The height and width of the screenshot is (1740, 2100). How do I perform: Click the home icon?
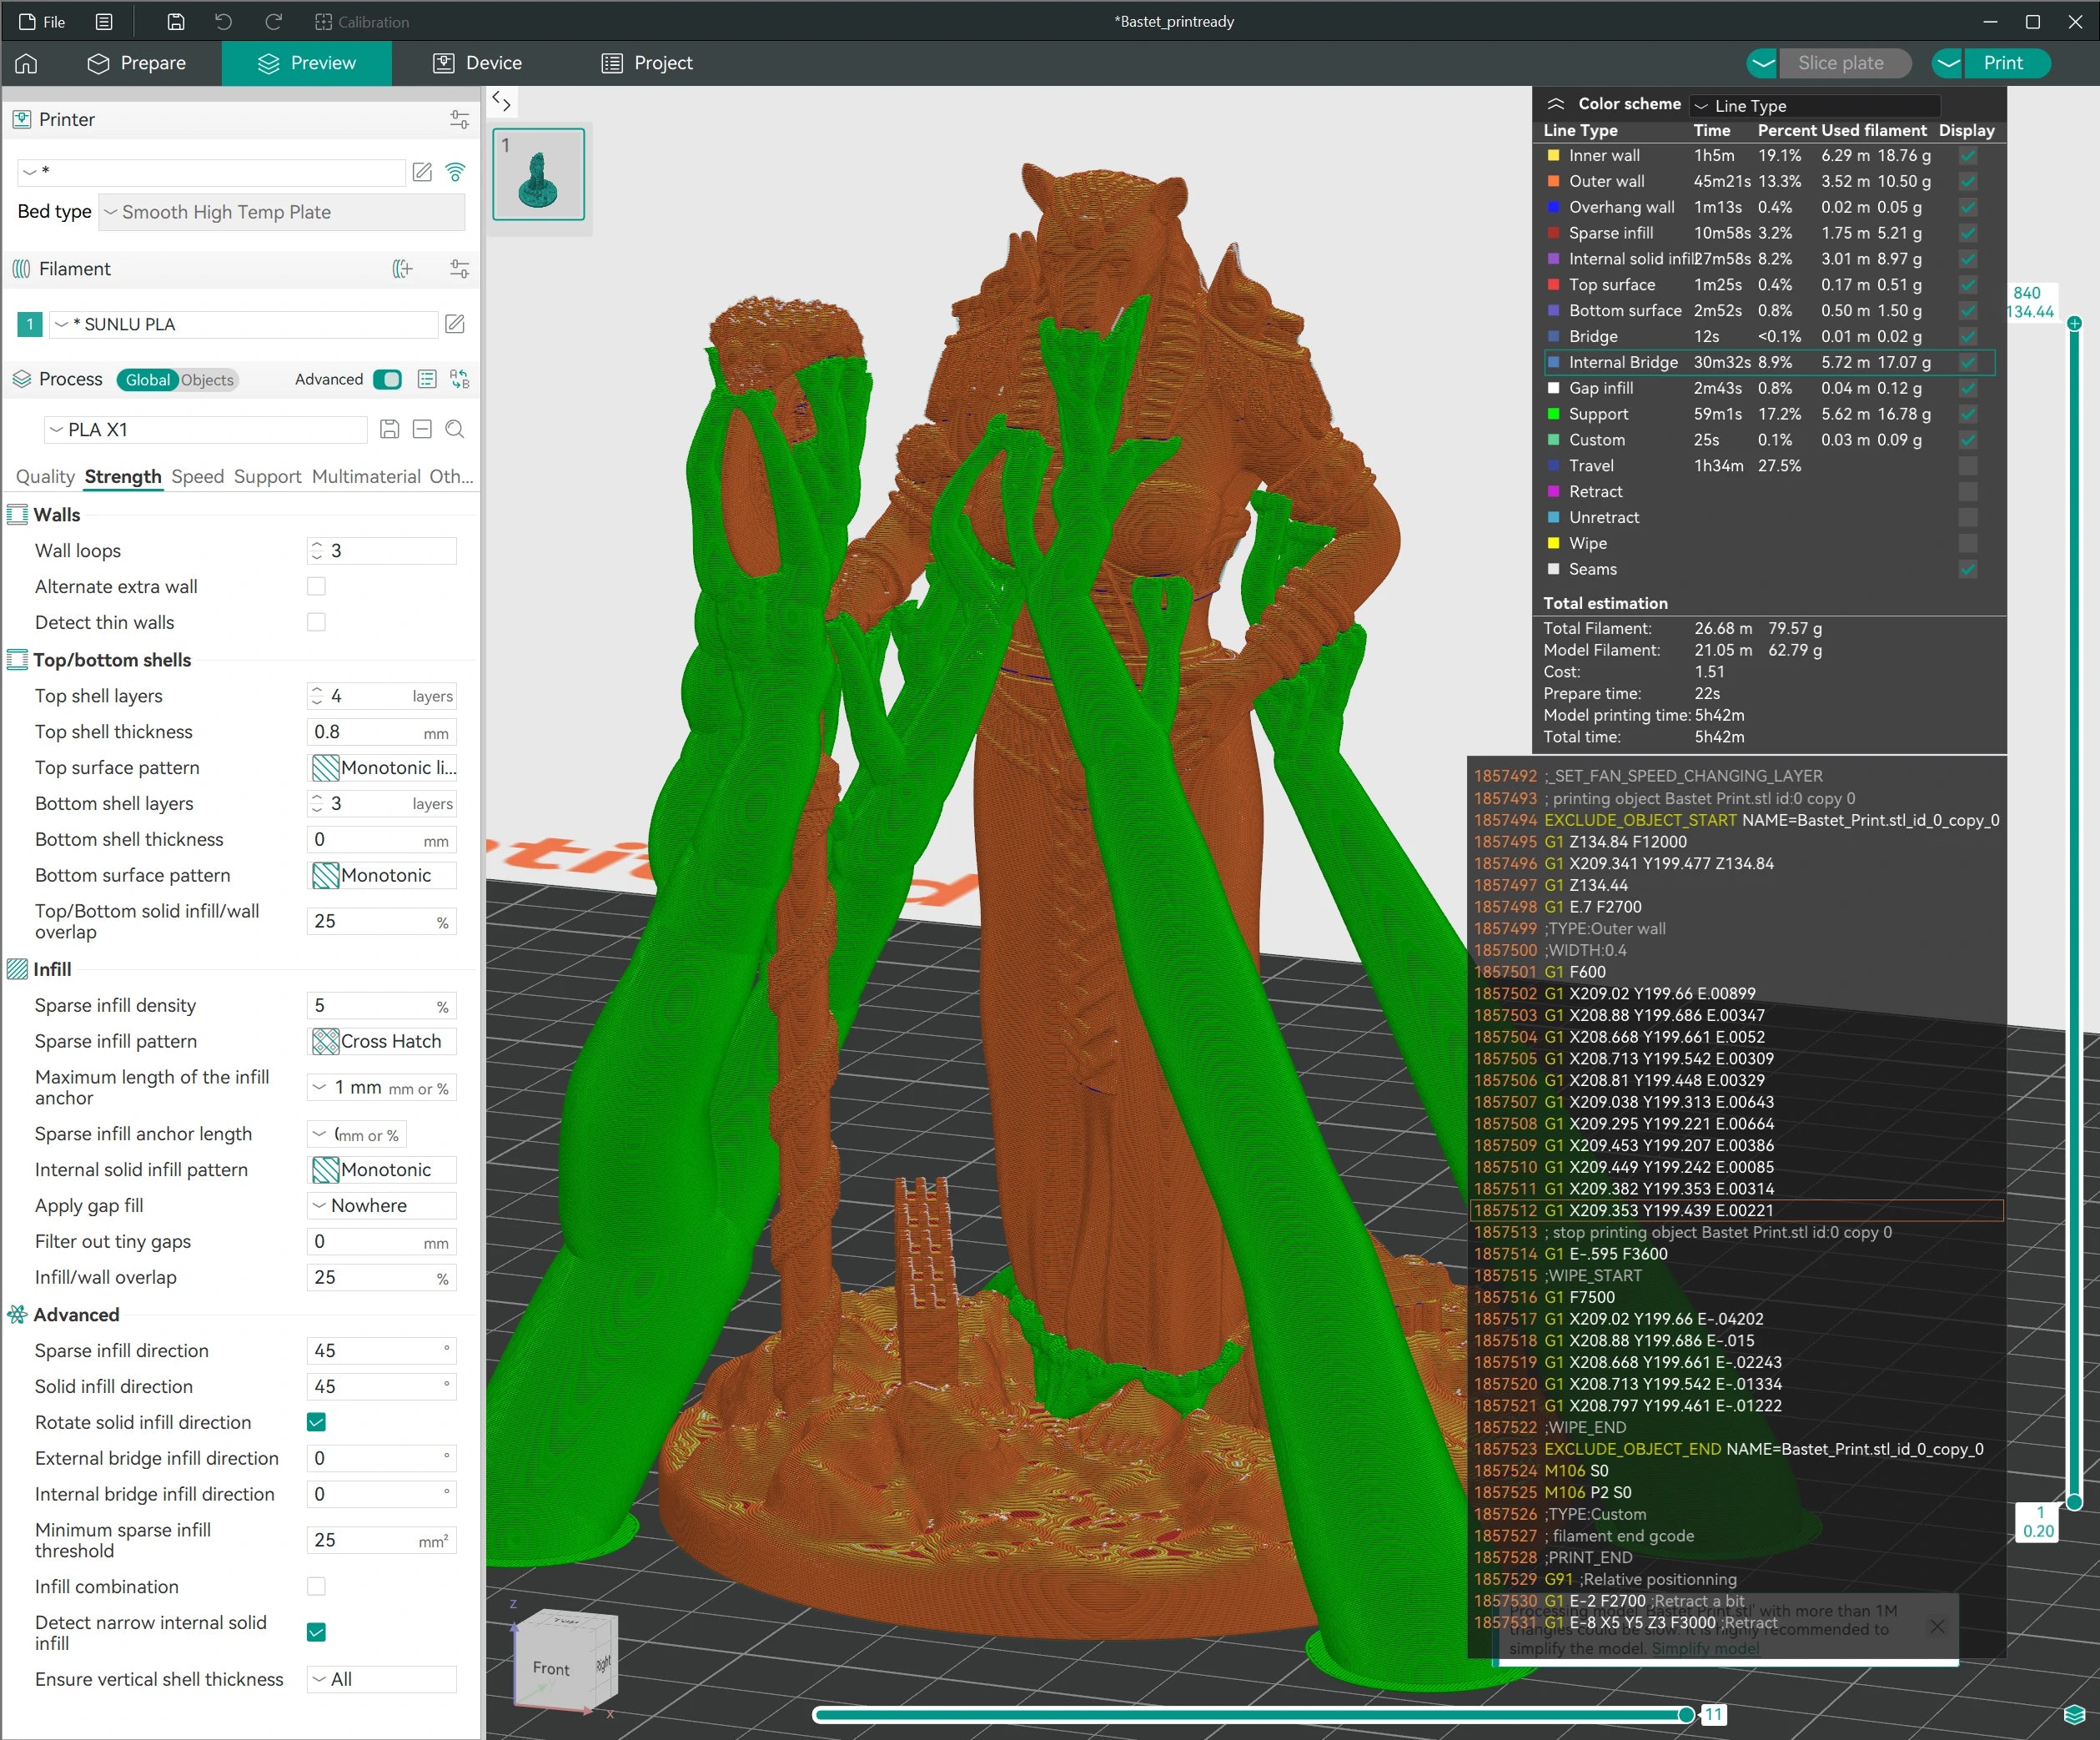point(27,63)
